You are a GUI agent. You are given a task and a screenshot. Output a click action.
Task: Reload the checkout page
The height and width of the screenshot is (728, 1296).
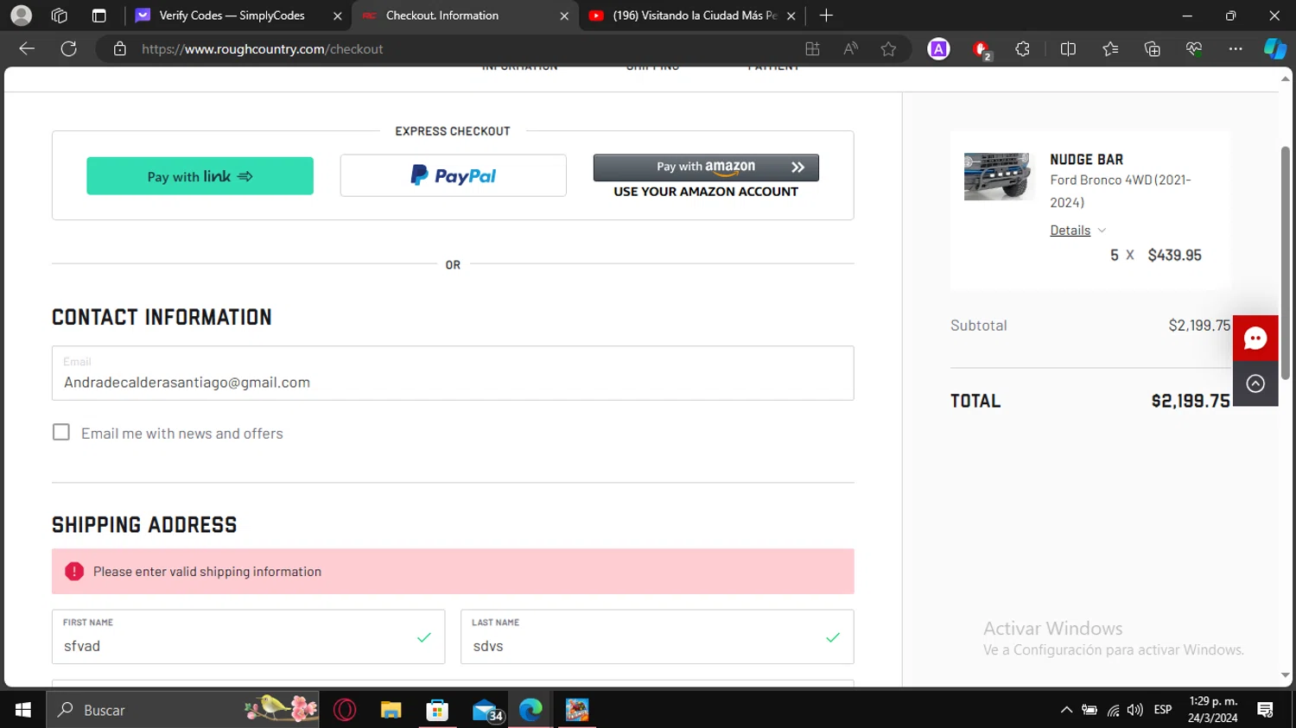coord(69,49)
